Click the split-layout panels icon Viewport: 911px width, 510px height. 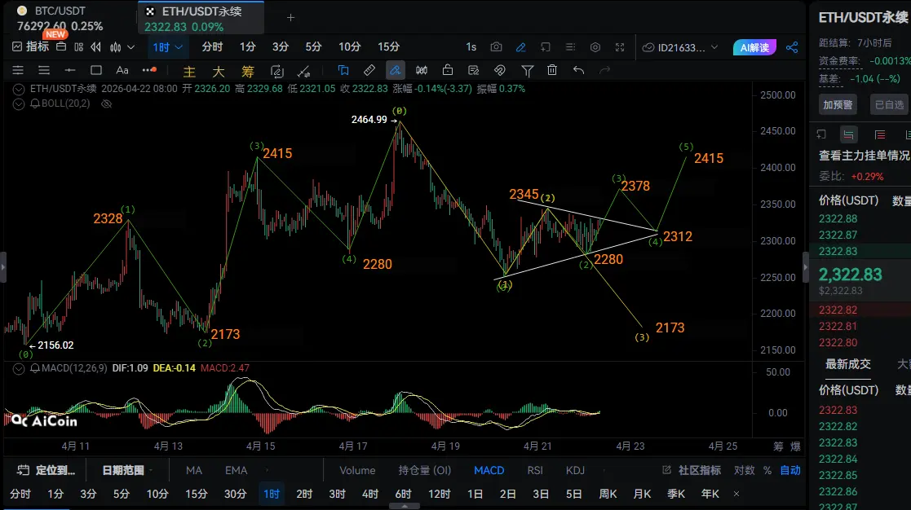coord(79,47)
